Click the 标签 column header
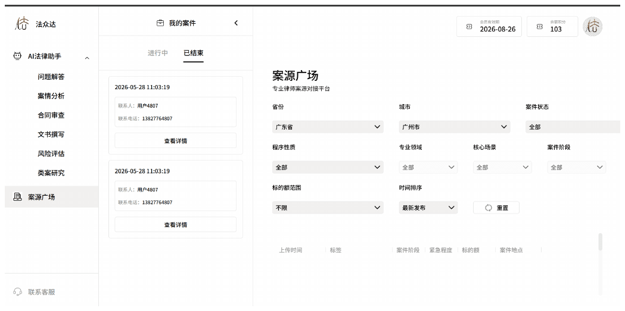 click(335, 250)
